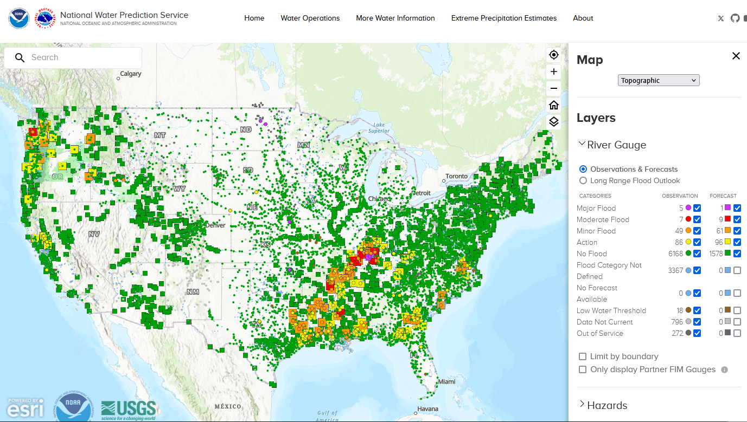Click the esri logo on the map
Viewport: 747px width, 422px height.
25,408
